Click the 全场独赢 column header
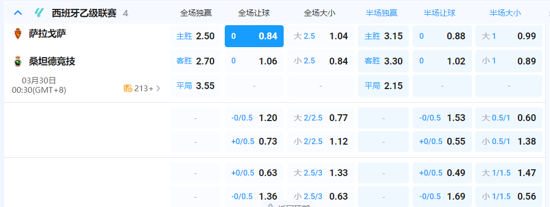 pyautogui.click(x=196, y=13)
